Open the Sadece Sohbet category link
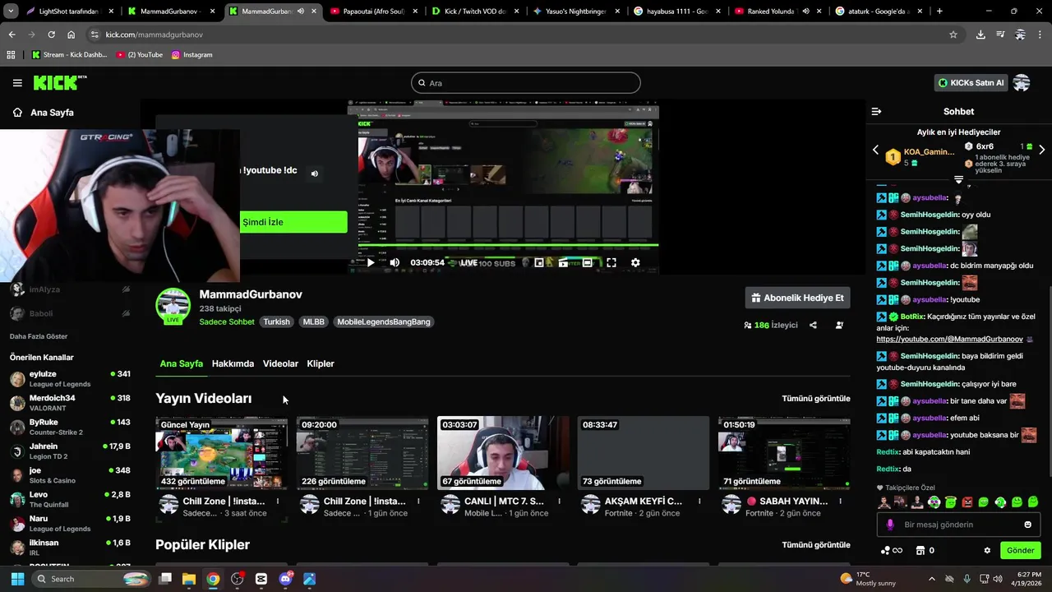The image size is (1052, 592). tap(227, 321)
